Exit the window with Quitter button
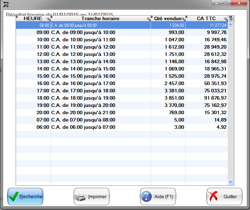250x210 pixels. (224, 196)
